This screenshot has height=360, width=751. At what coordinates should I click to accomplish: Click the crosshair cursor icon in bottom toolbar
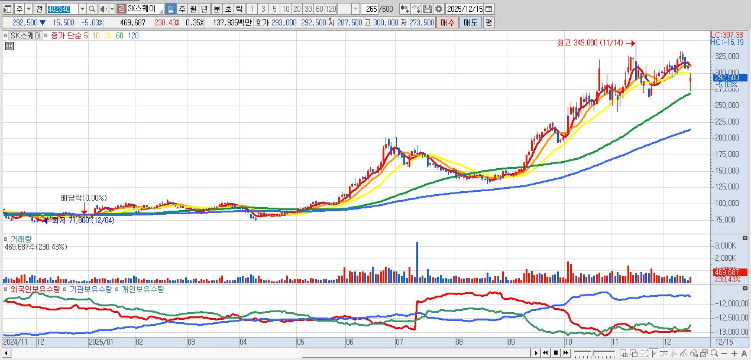(x=655, y=354)
